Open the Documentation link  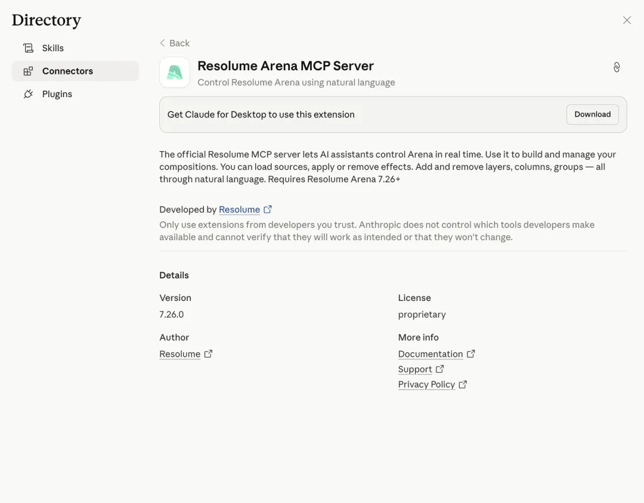430,354
